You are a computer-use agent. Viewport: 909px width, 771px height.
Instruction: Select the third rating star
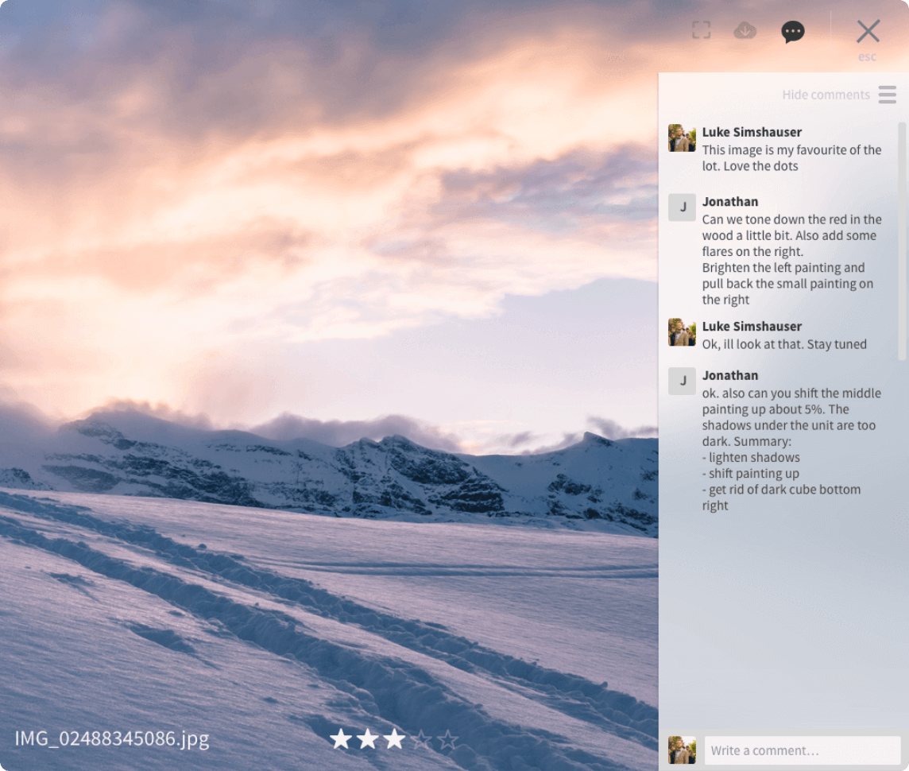394,739
